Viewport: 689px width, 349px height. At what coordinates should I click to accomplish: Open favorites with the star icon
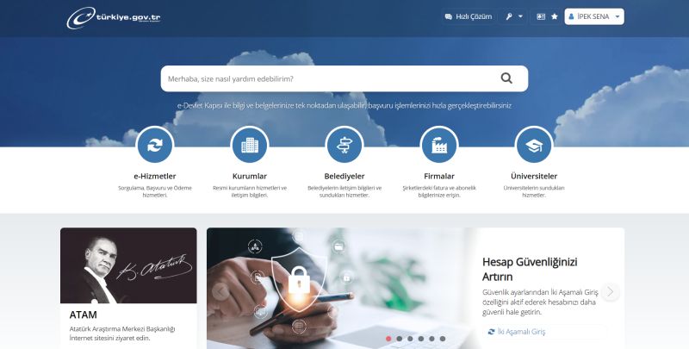pos(555,16)
